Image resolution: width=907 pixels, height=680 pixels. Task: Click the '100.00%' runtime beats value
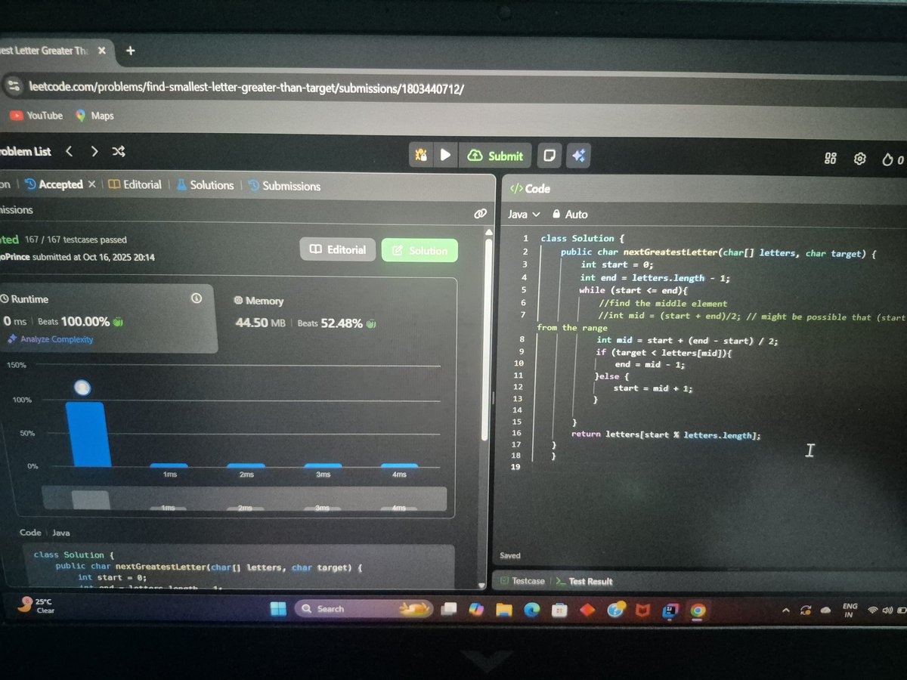point(85,322)
